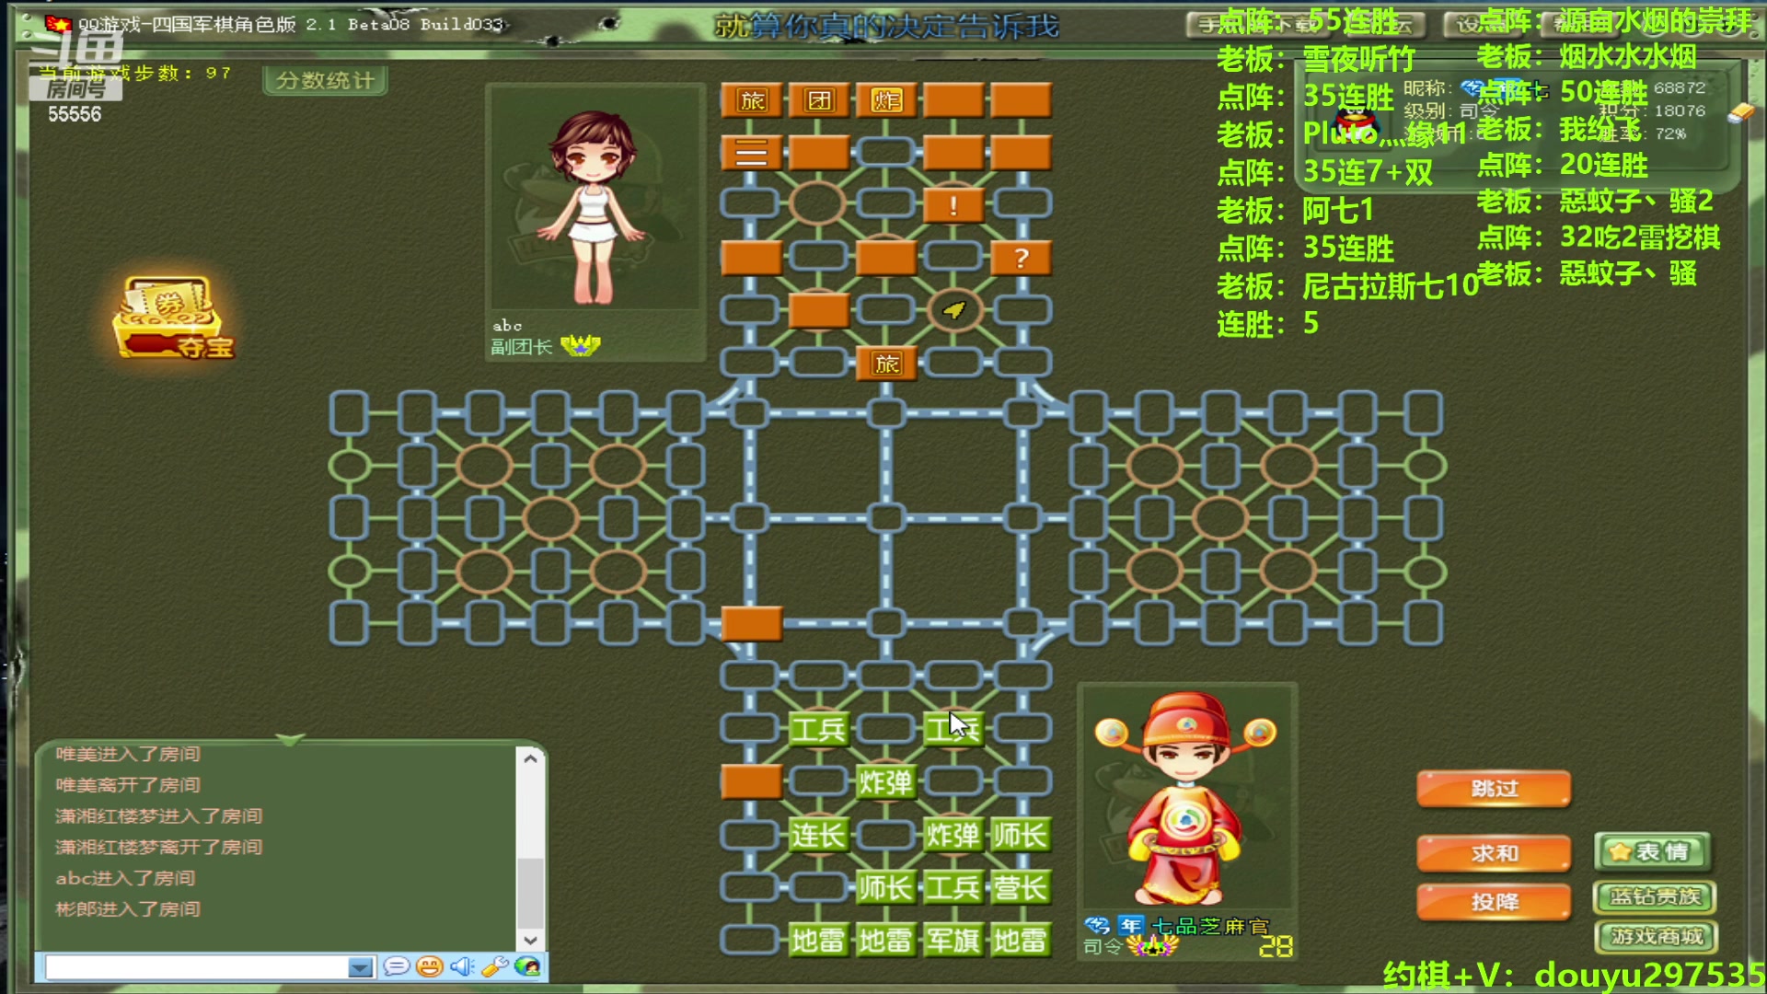Click the green avatar show icon in chat bar
The image size is (1767, 994).
(528, 966)
